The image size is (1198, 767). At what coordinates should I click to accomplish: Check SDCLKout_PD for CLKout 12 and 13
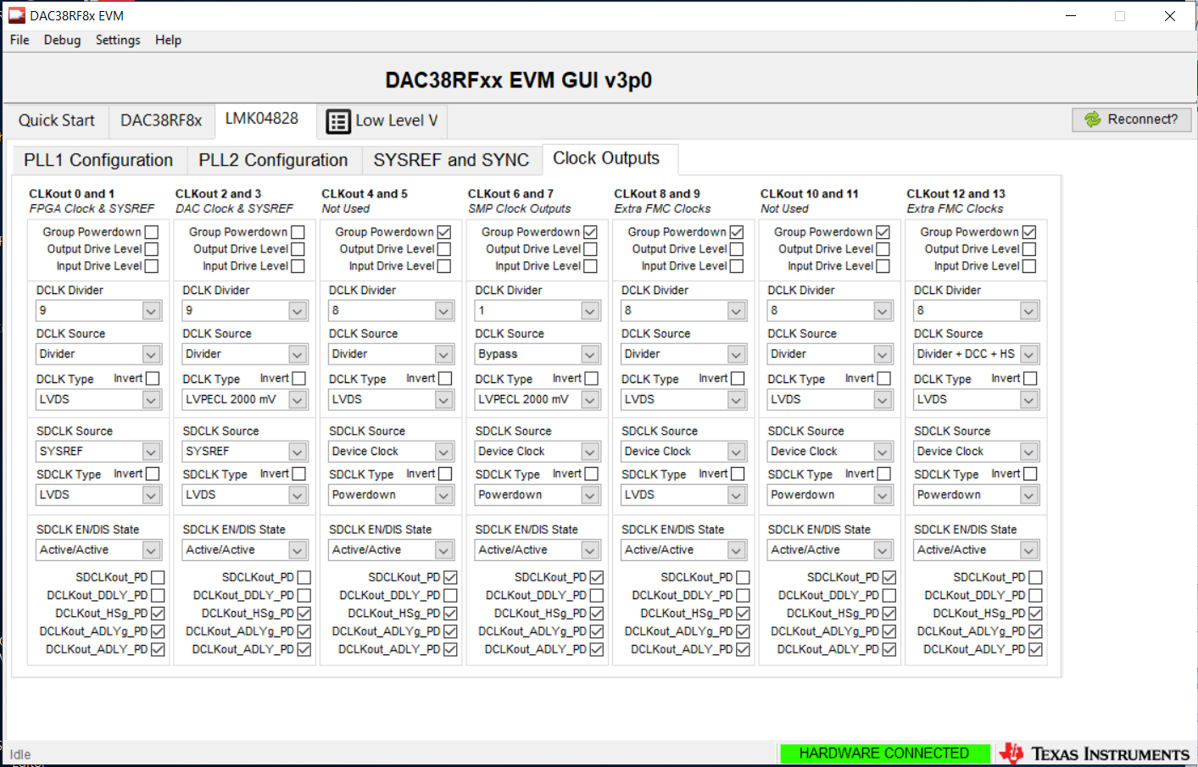pyautogui.click(x=1035, y=577)
